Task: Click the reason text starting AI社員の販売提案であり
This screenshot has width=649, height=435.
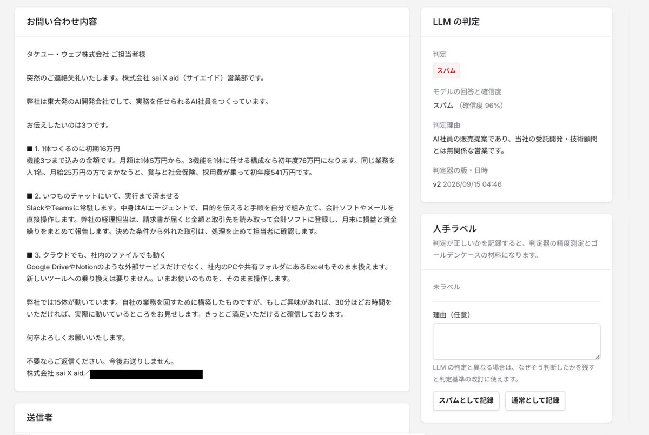Action: [515, 144]
